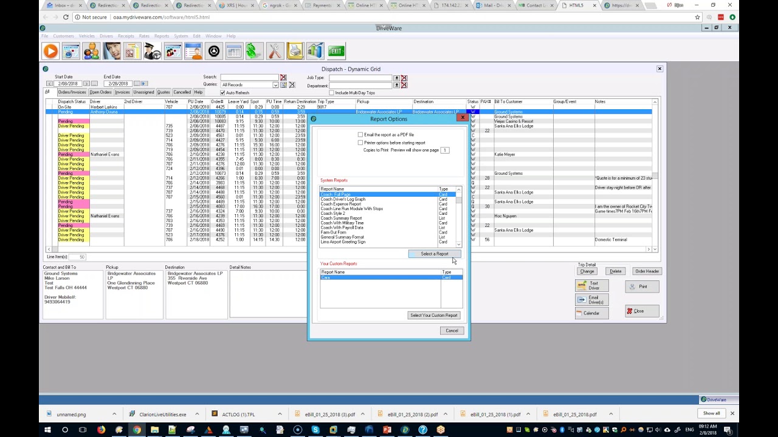Select Coach Expense Report row
Screen dimensions: 778x437
[x=389, y=204]
